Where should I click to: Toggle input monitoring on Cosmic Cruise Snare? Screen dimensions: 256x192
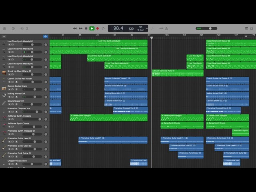click(16, 90)
